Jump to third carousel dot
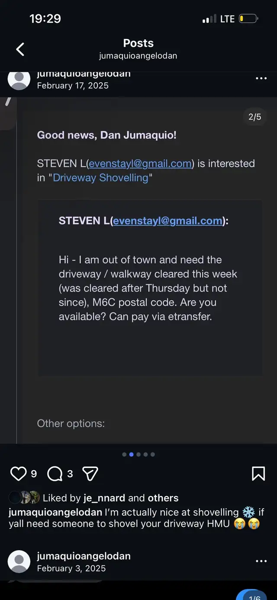 (x=138, y=455)
